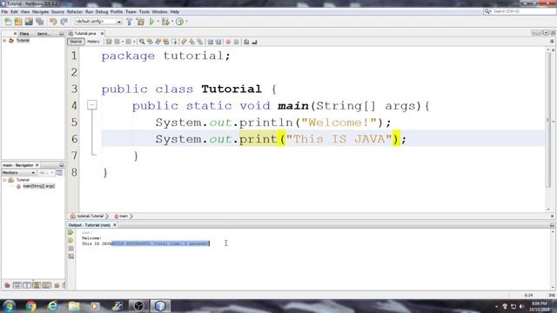Click the Debug Project toolbar icon
557x313 pixels.
(165, 22)
